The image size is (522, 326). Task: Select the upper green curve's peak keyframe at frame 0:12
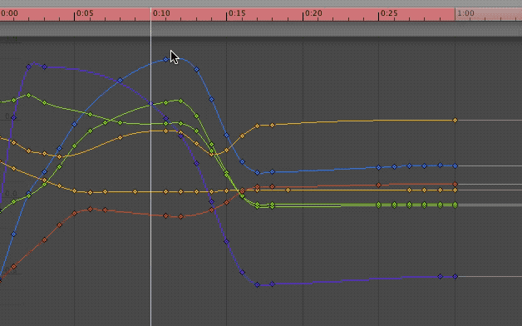[x=180, y=101]
